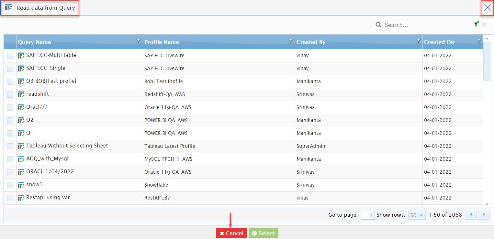Click the Created On column filter icon
The height and width of the screenshot is (239, 494).
point(479,41)
